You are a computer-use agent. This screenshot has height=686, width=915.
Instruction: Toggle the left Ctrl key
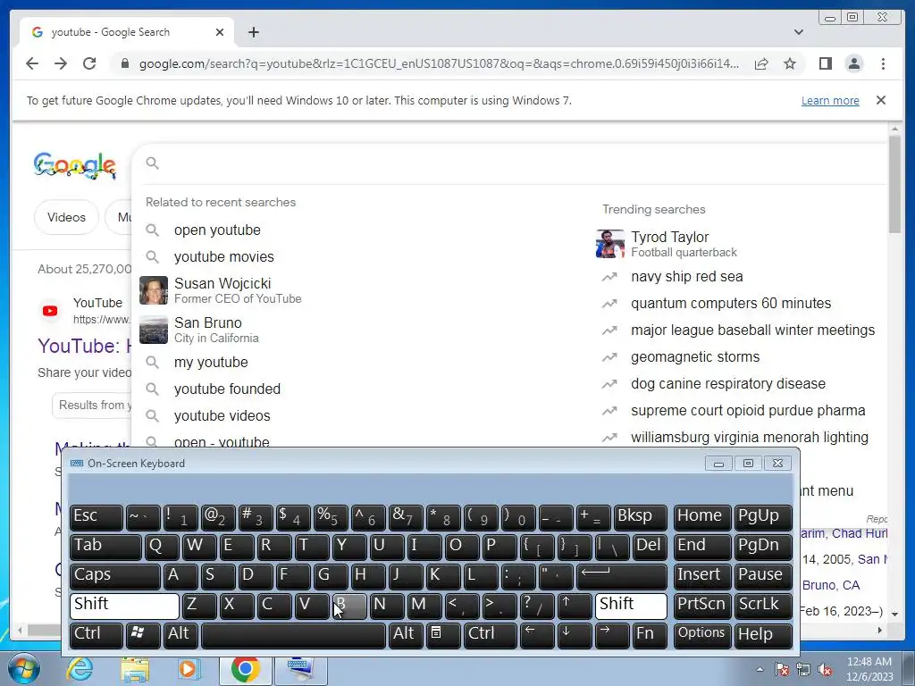(x=97, y=635)
